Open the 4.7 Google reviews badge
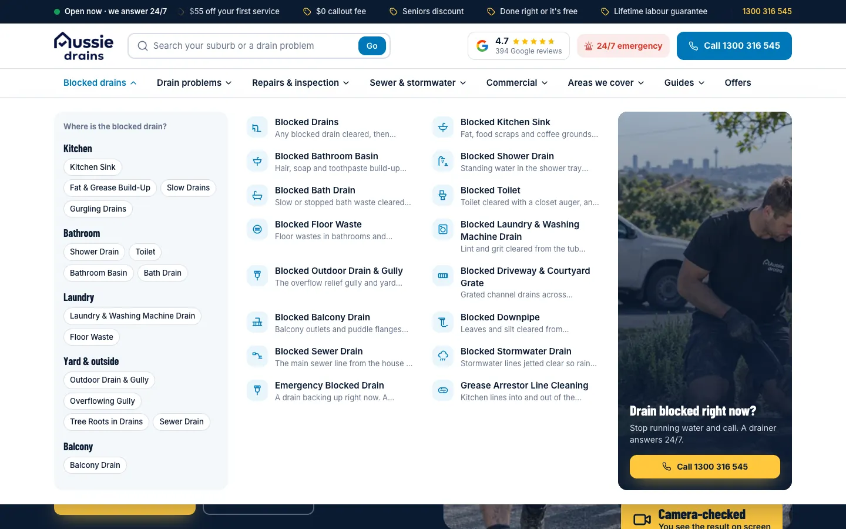Screen dimensions: 846x529 click(519, 46)
